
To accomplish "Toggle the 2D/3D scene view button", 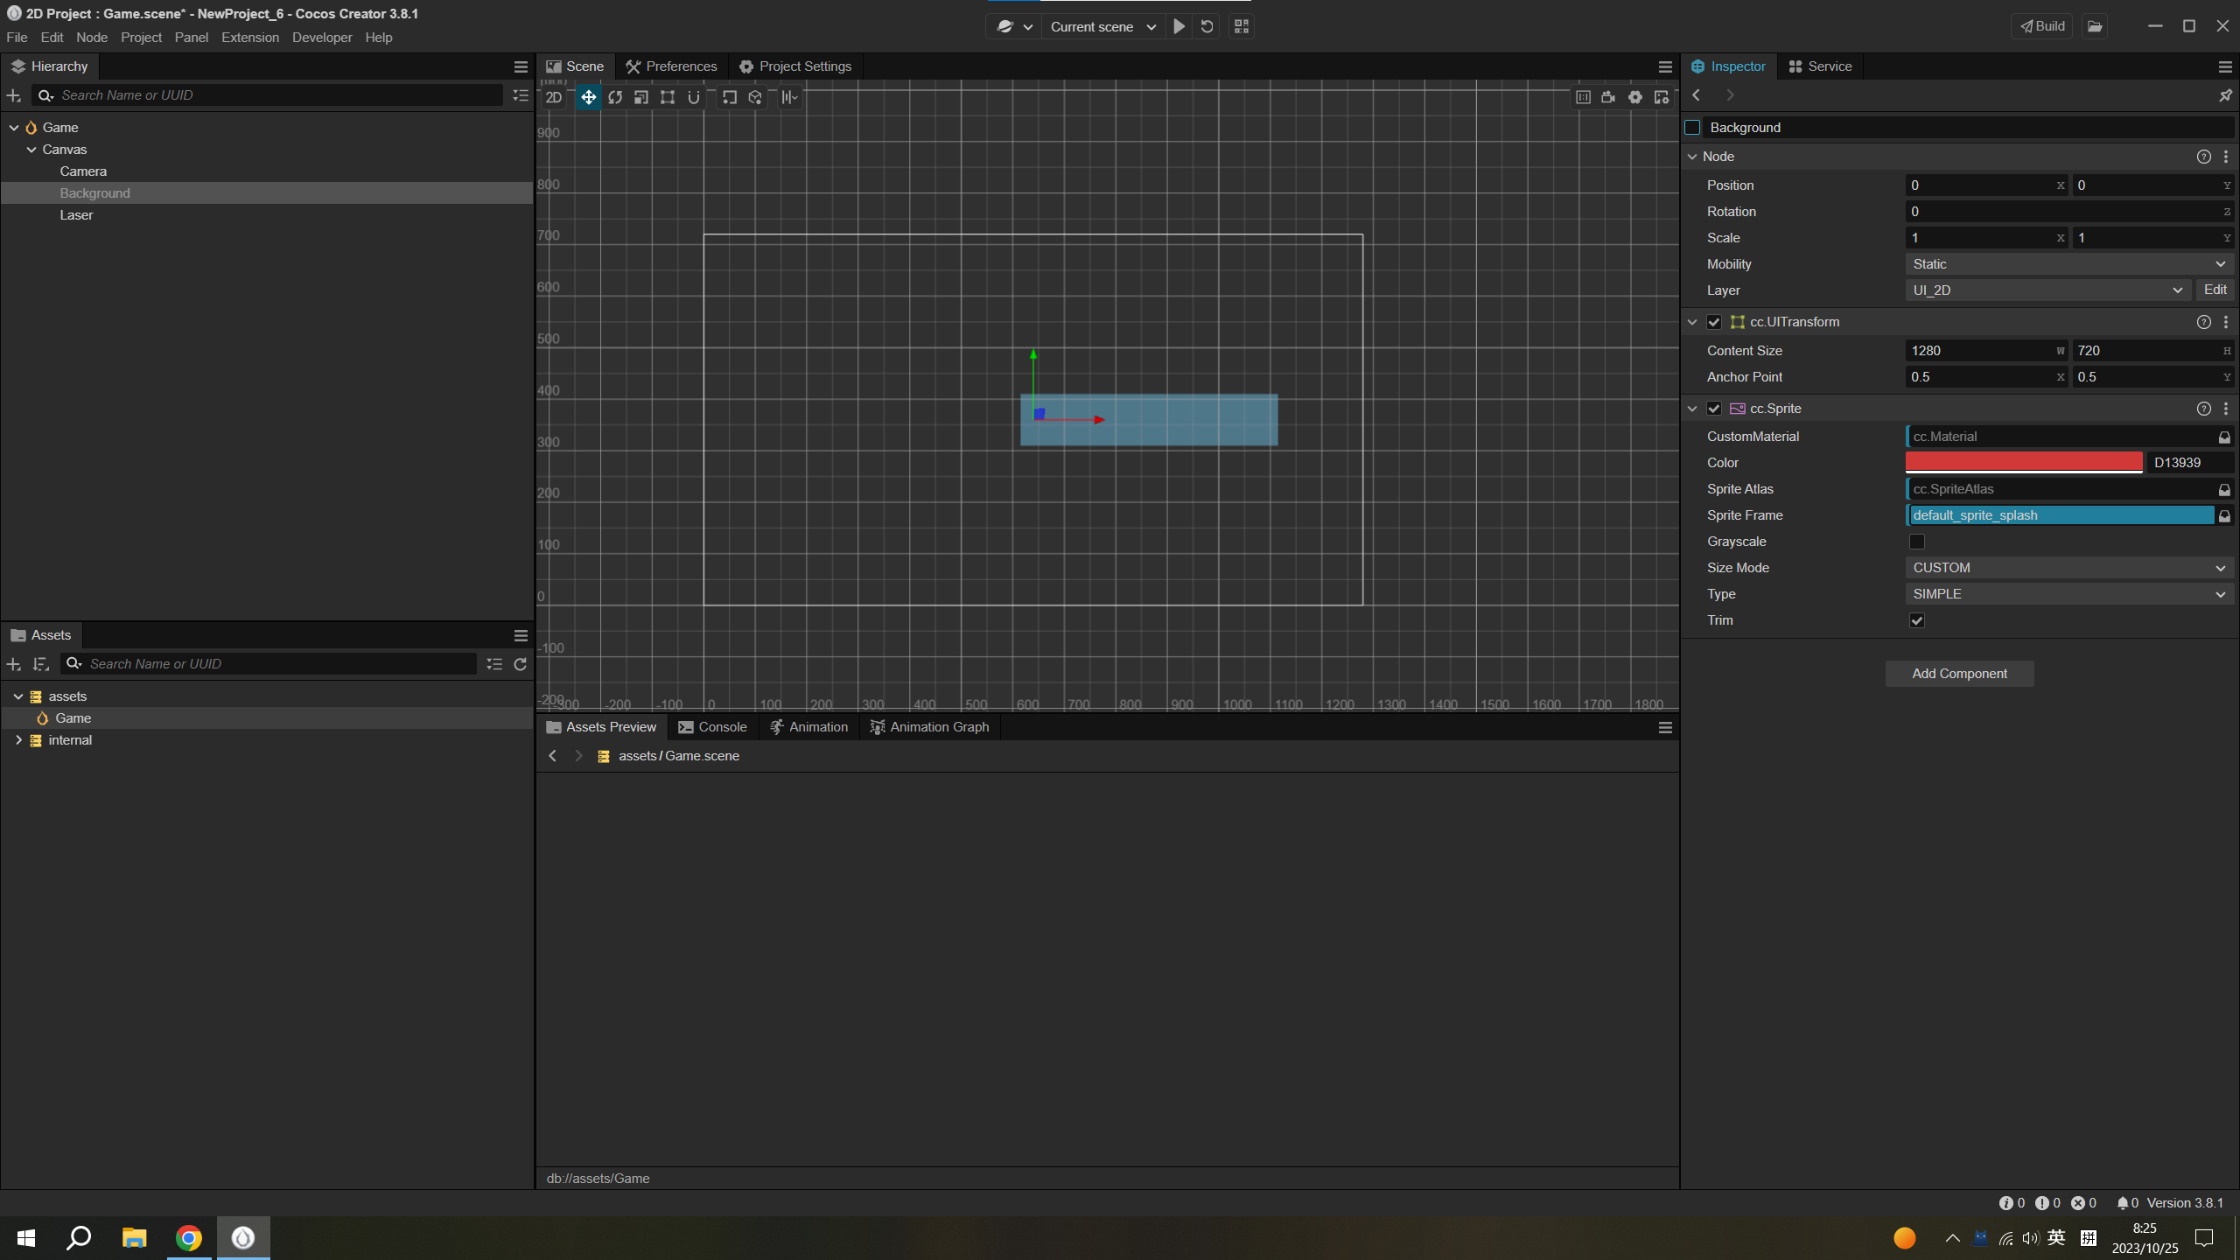I will pyautogui.click(x=553, y=97).
